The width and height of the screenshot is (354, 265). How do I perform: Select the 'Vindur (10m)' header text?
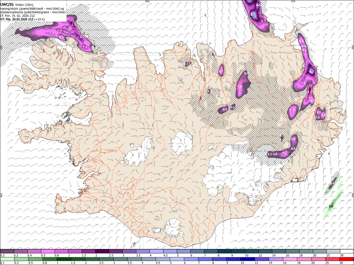[x=24, y=5]
